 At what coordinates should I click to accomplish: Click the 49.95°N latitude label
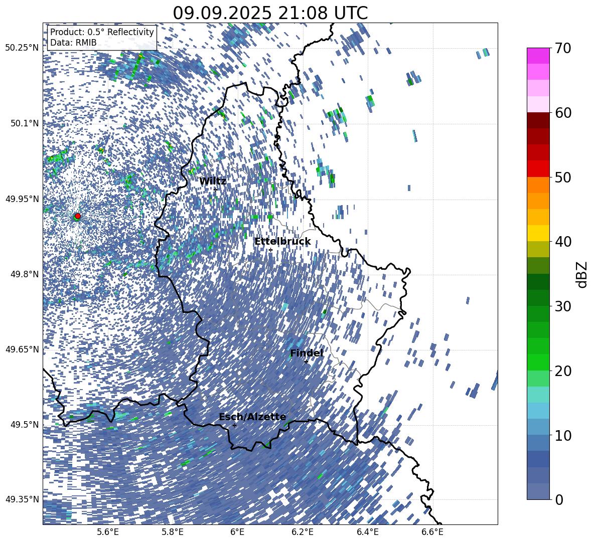point(22,199)
